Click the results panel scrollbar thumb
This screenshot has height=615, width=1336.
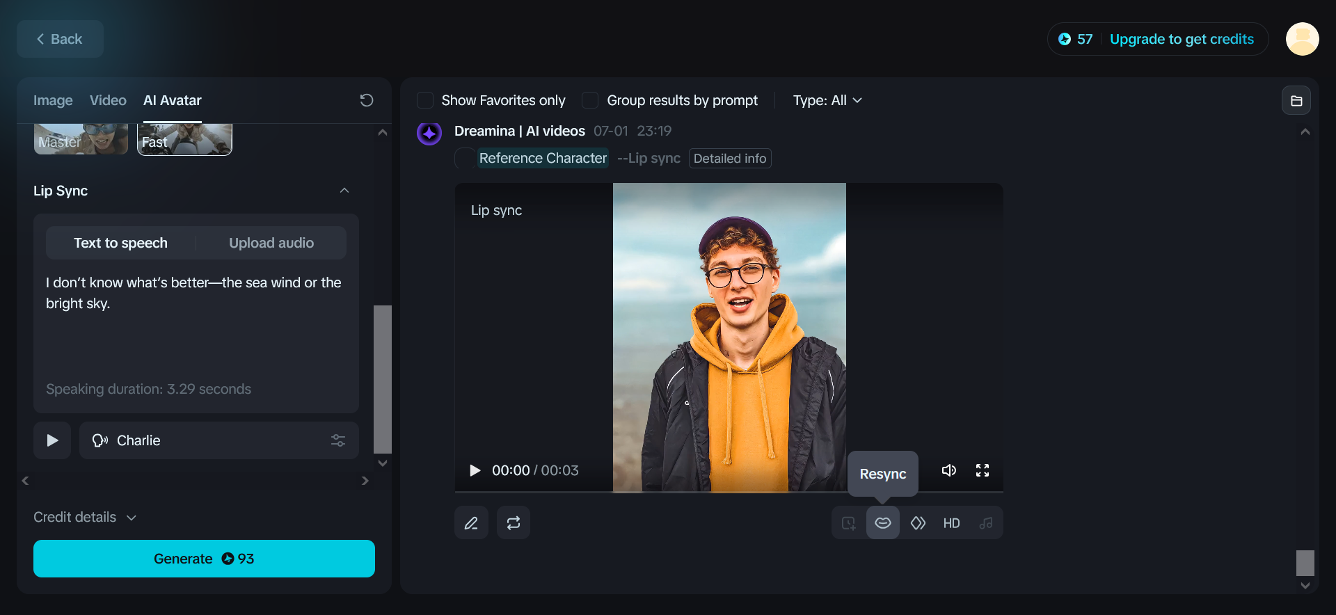click(1305, 563)
